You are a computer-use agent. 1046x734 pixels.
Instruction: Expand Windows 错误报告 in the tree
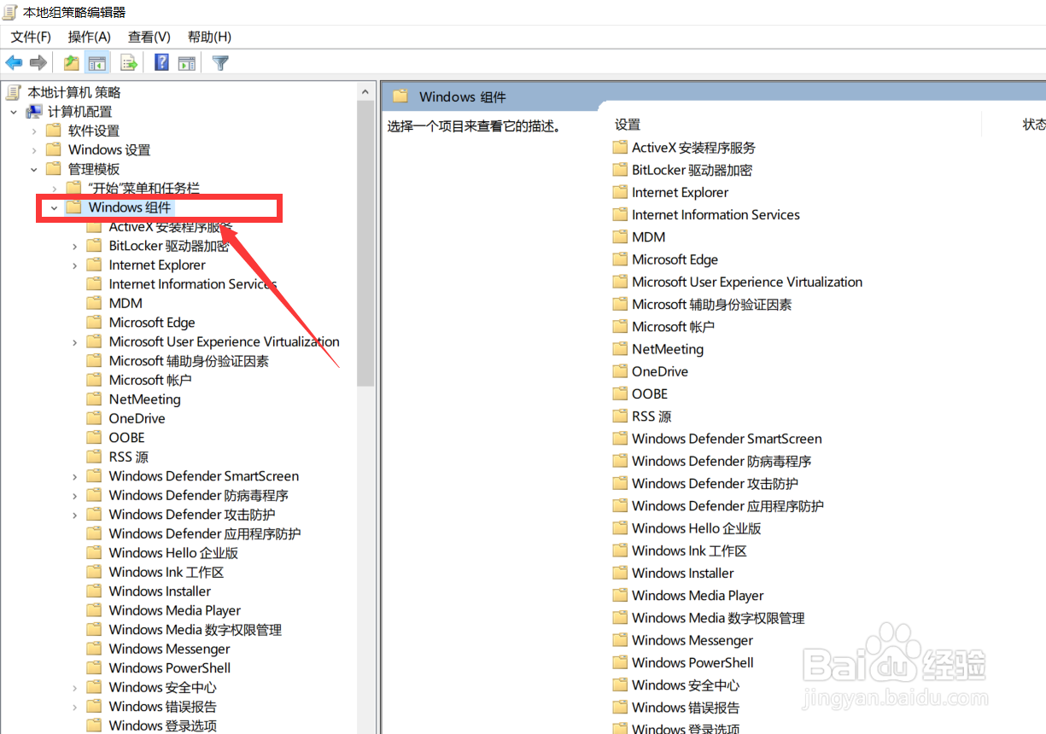coord(75,707)
